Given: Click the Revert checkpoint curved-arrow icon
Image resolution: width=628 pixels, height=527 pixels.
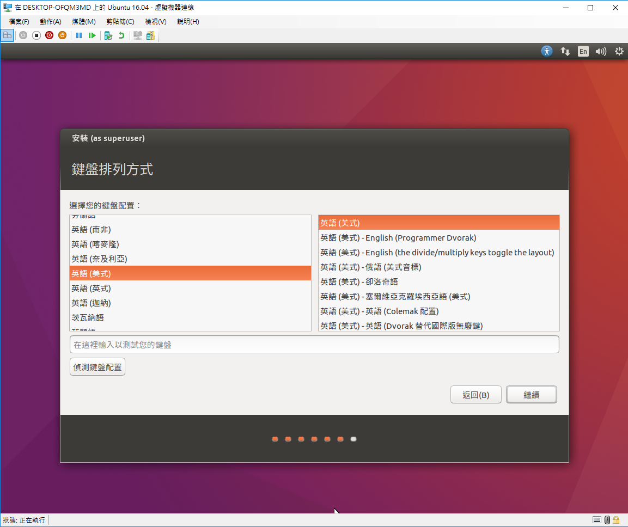Looking at the screenshot, I should coord(122,35).
